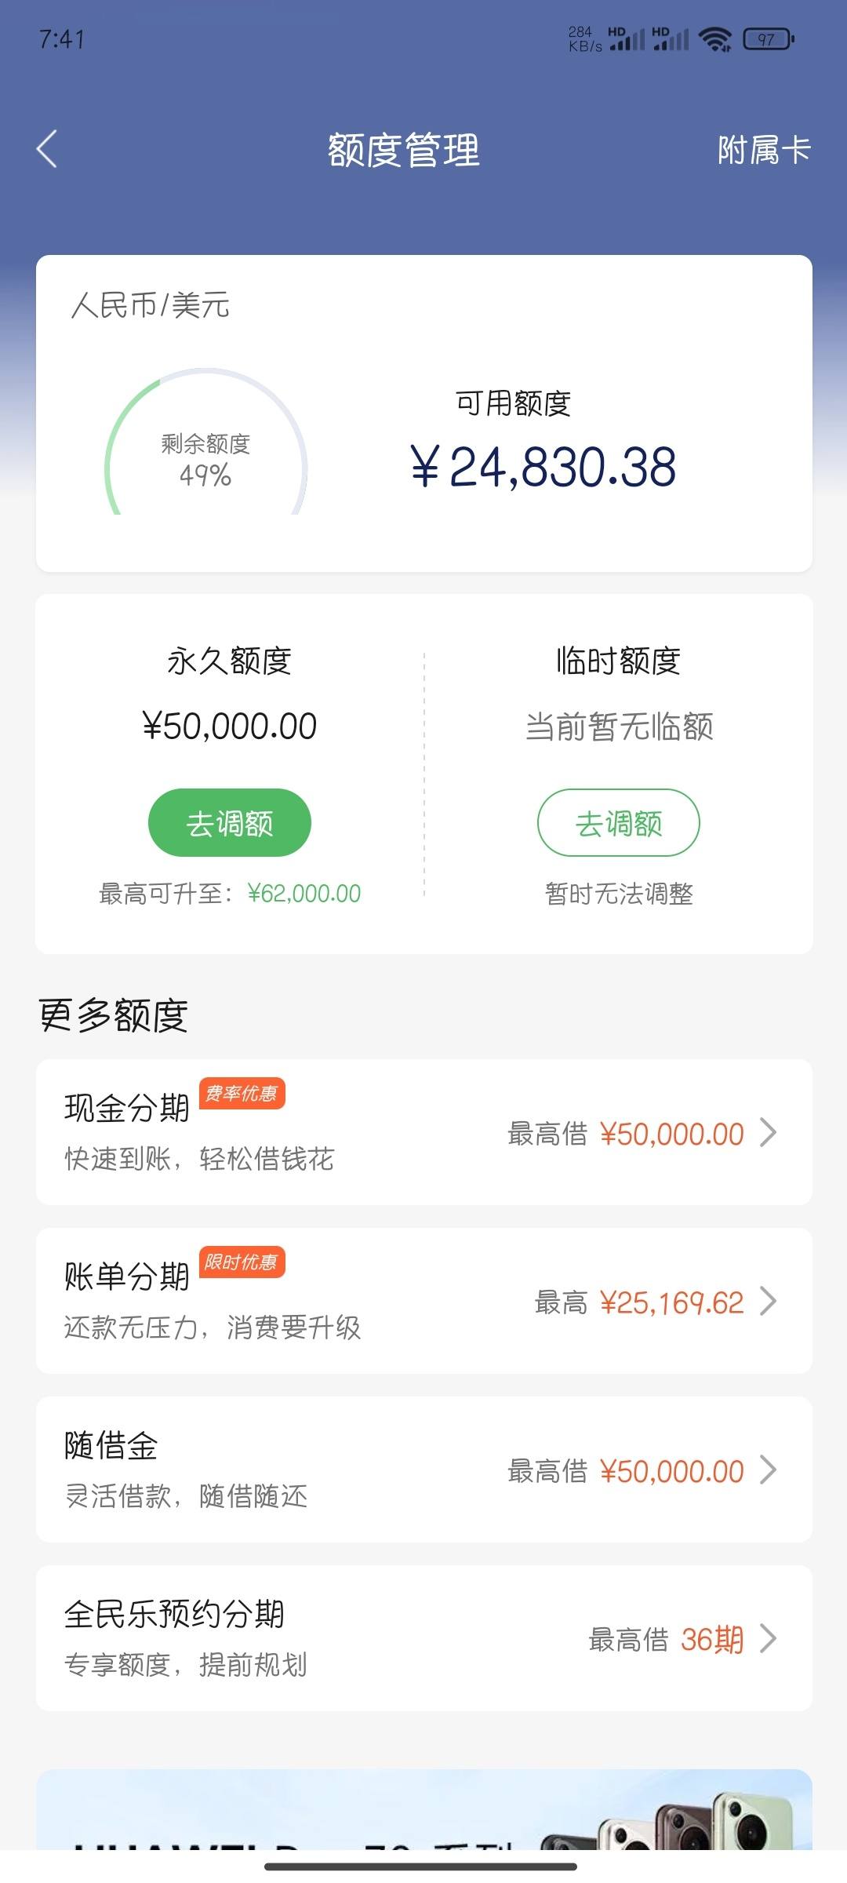Open the HUAWEI phone promotion banner
The width and height of the screenshot is (847, 1883).
423,1809
